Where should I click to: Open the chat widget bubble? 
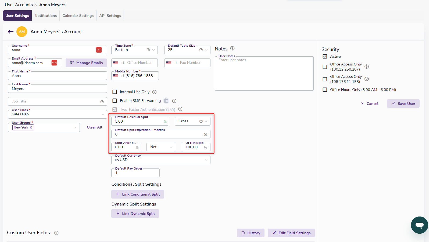tap(420, 225)
